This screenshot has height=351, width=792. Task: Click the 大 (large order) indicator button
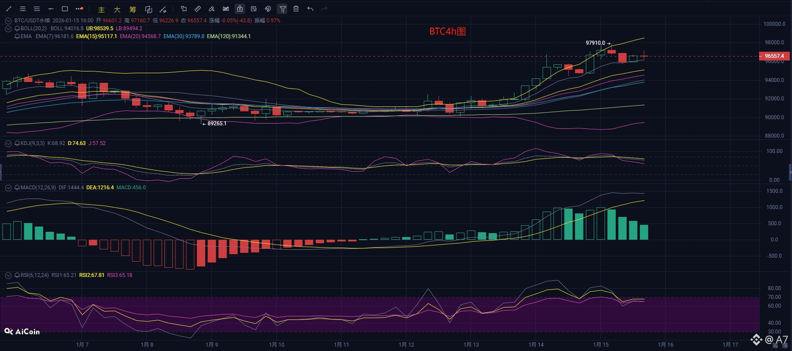pos(117,9)
